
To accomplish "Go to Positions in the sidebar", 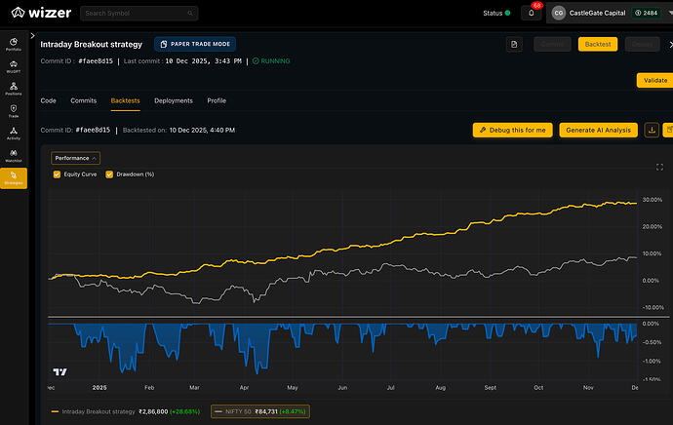I will pyautogui.click(x=14, y=89).
